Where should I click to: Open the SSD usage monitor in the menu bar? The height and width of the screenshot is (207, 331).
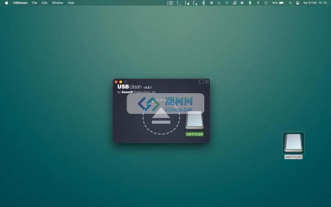(x=195, y=3)
